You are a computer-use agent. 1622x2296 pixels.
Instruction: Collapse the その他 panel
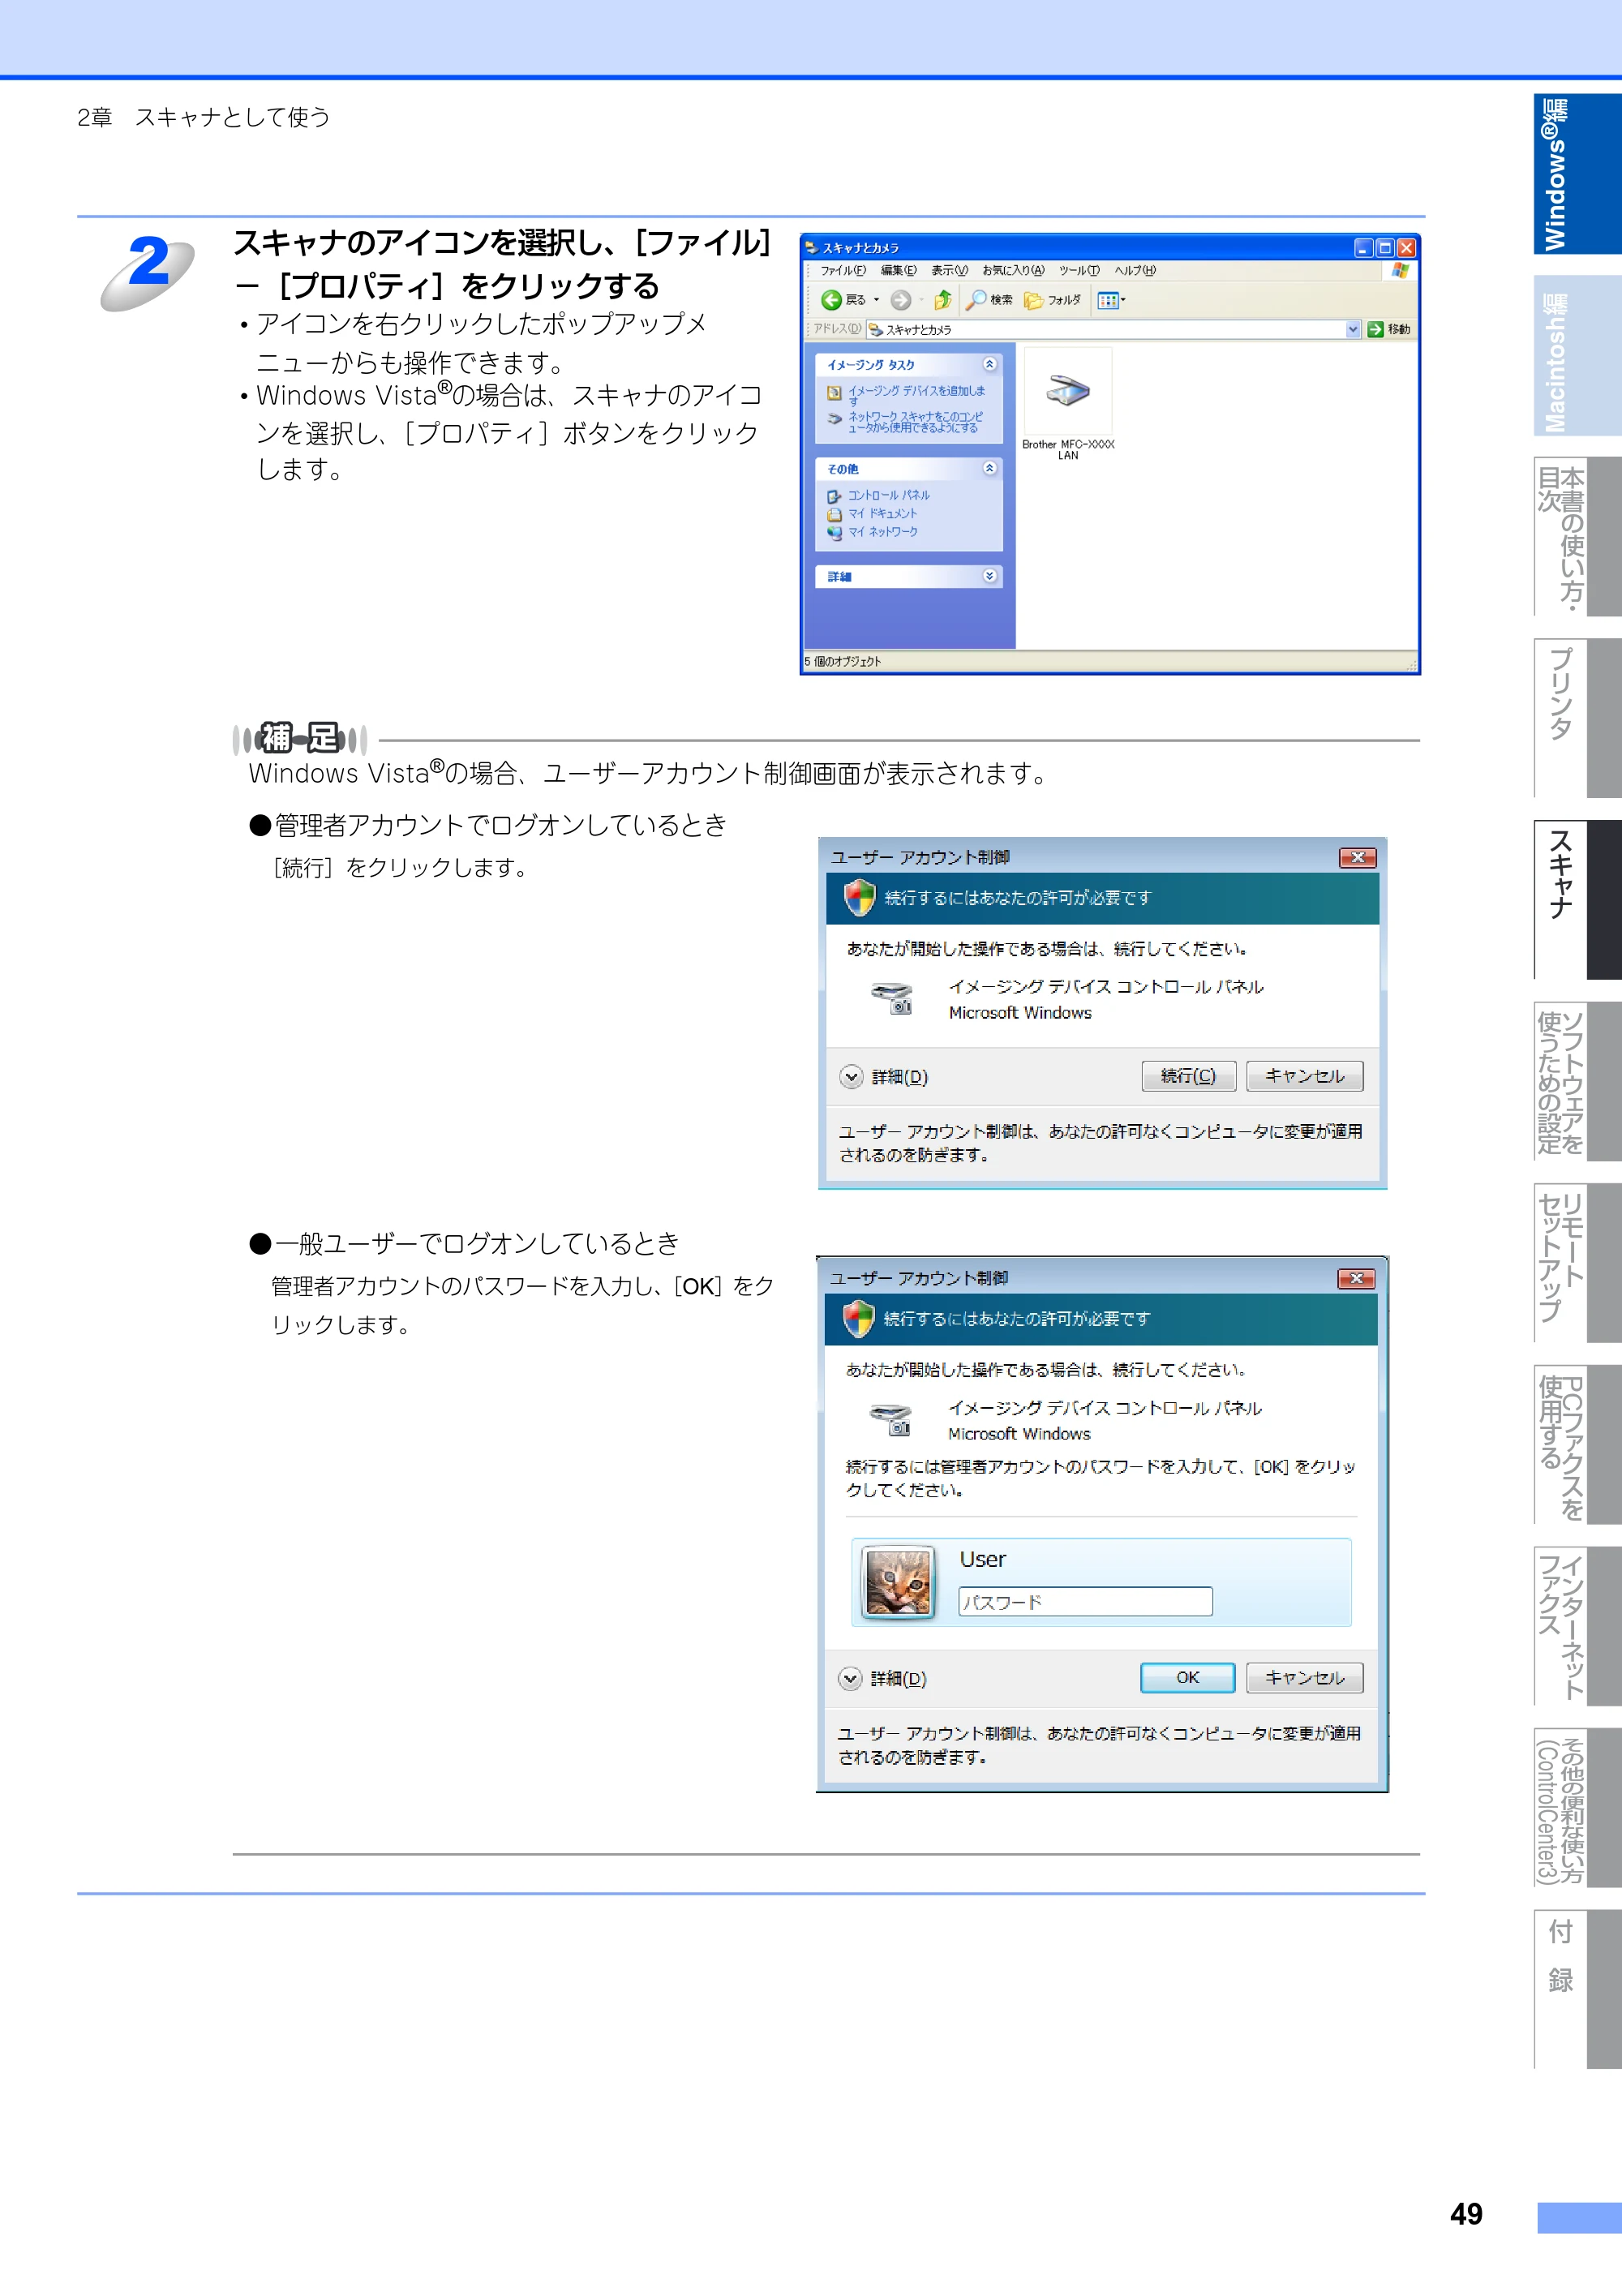point(989,468)
